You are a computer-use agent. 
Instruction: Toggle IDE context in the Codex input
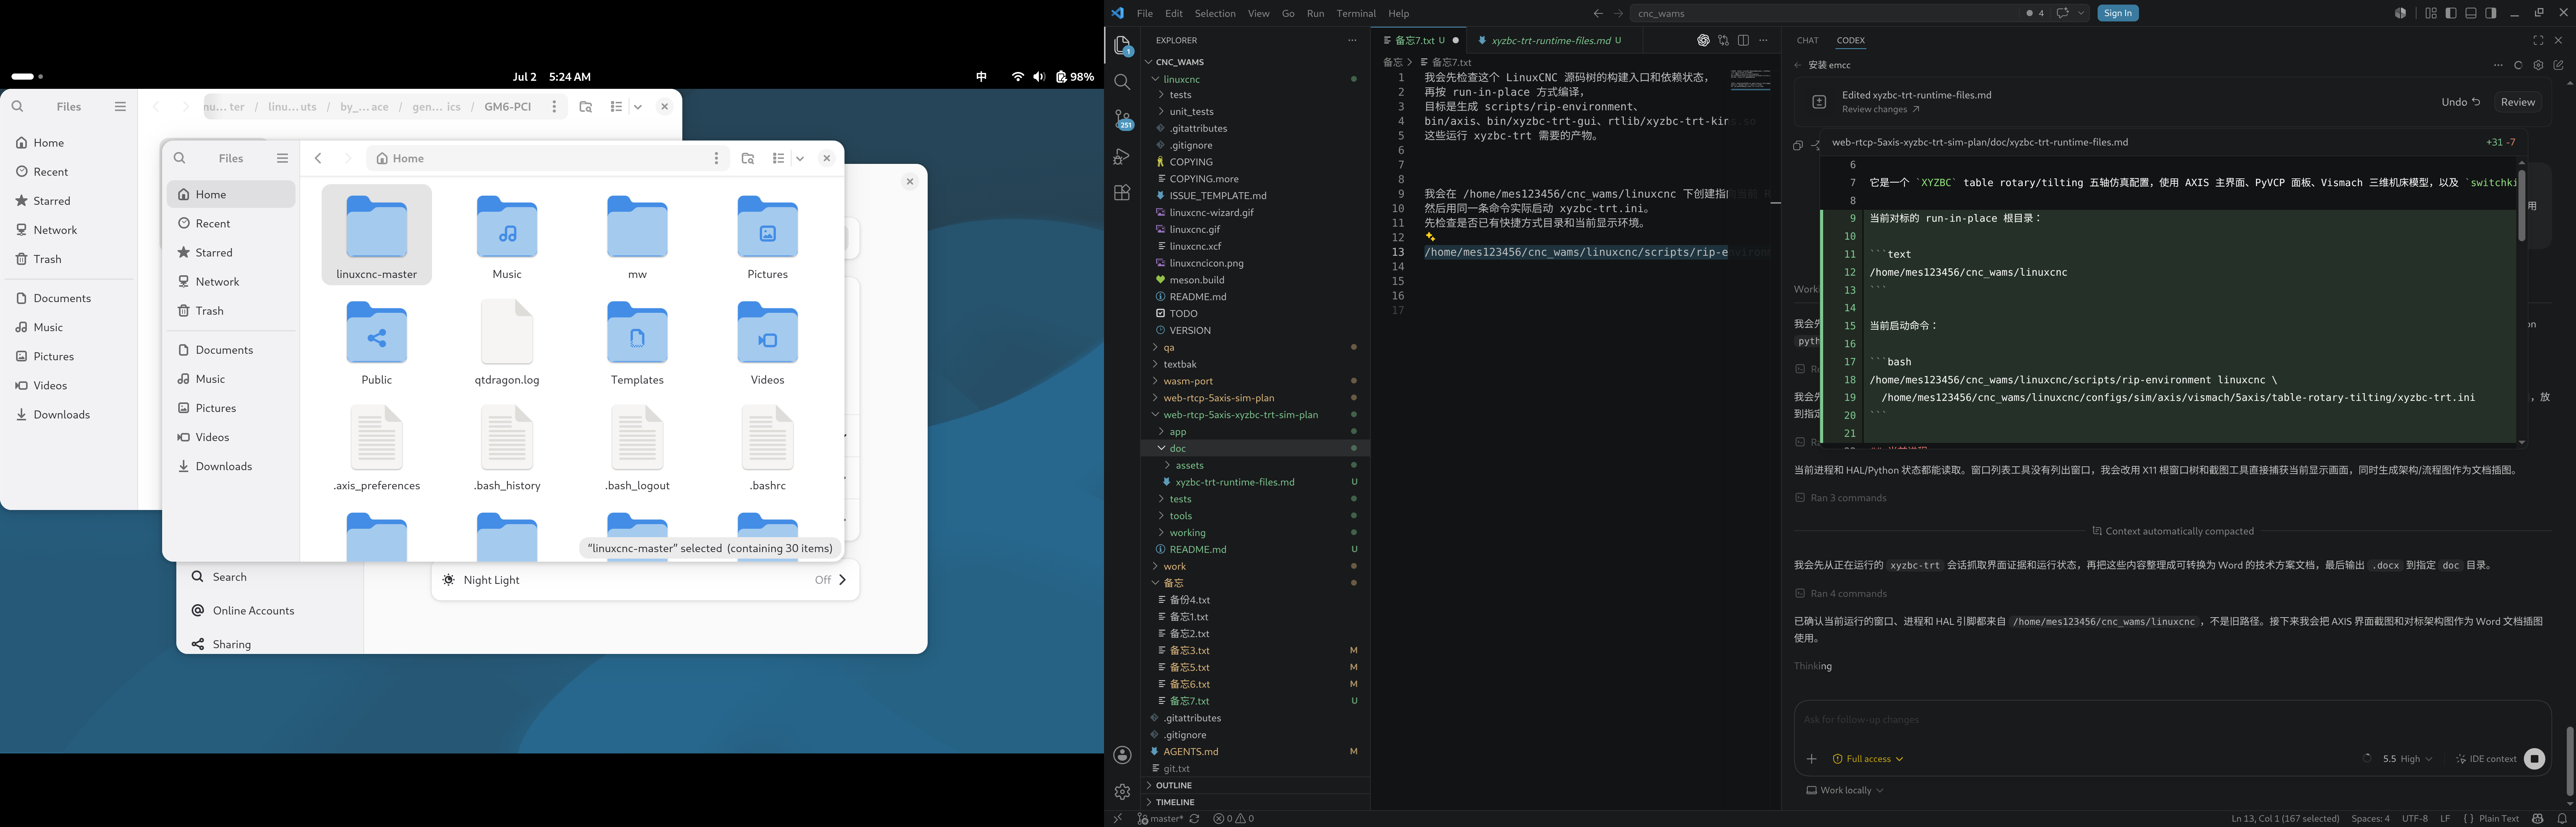(2486, 759)
